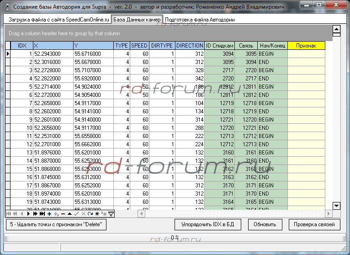Click the save bookmark asterisk icon
The width and height of the screenshot is (350, 255).
(x=97, y=213)
